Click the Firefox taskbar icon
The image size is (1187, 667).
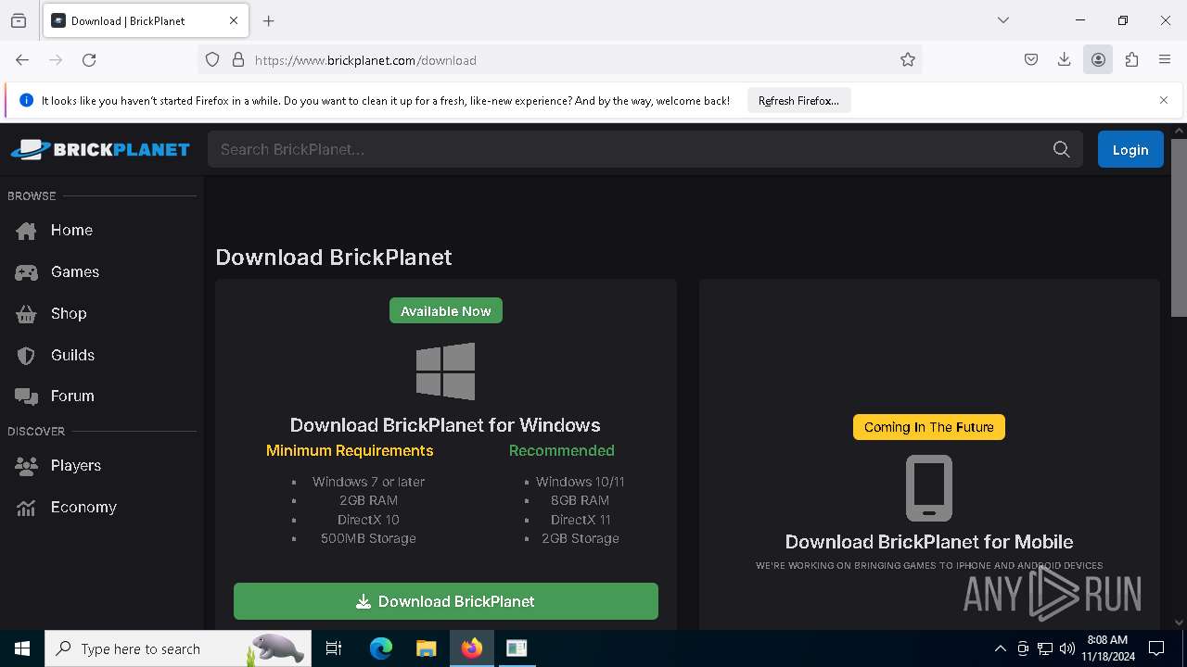pyautogui.click(x=471, y=648)
